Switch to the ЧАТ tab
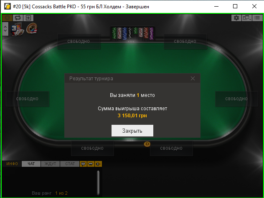This screenshot has width=264, height=198. tap(31, 164)
